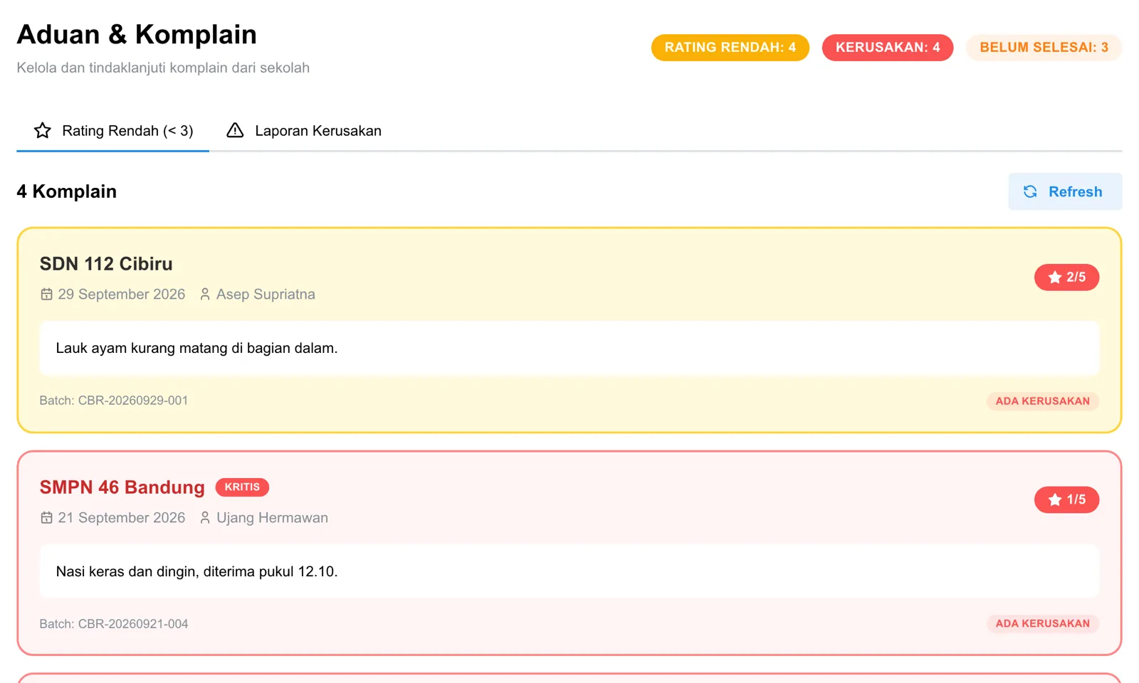
Task: Click the '4 Komplain' count heading
Action: [67, 191]
